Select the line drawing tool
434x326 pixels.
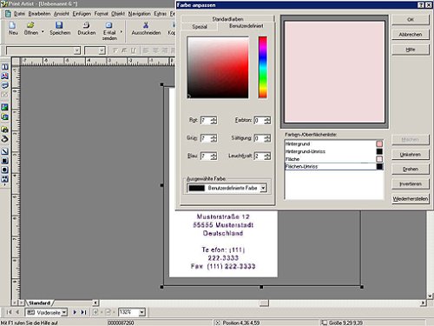point(5,151)
